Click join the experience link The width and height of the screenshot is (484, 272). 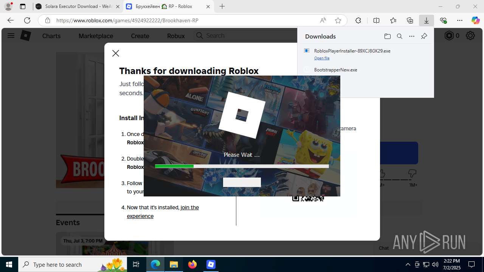(163, 212)
